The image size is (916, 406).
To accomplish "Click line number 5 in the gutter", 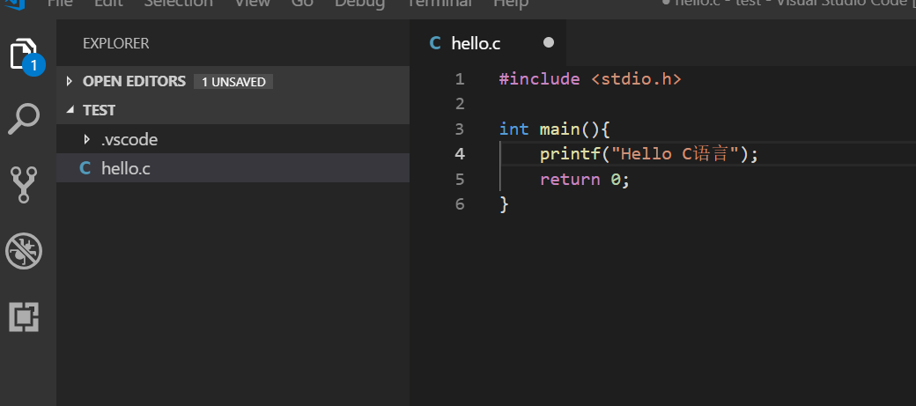I will click(x=460, y=180).
